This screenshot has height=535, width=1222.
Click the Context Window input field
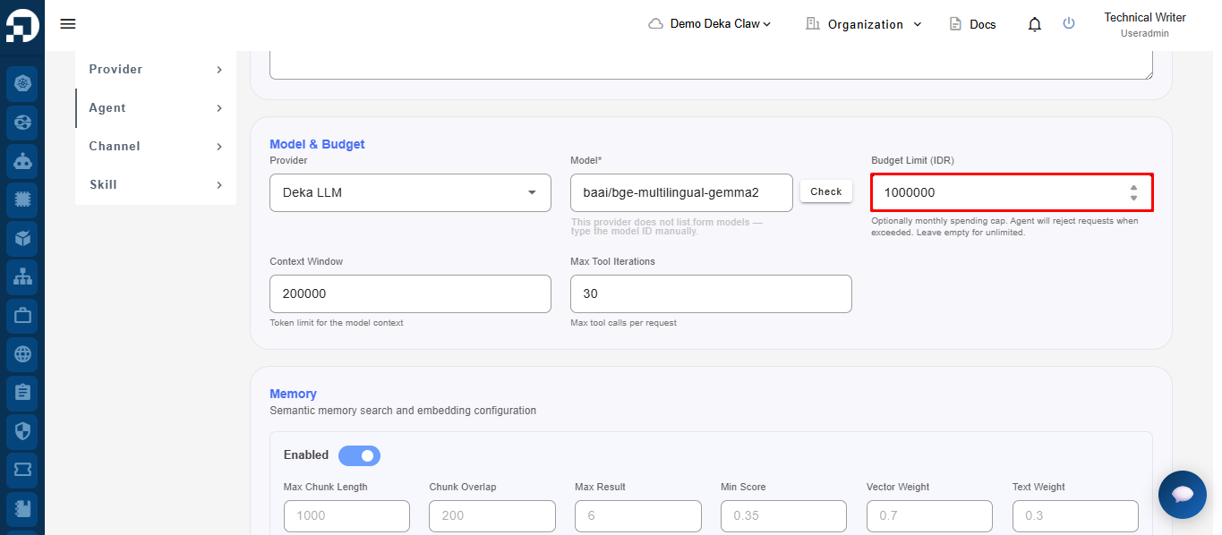(410, 293)
